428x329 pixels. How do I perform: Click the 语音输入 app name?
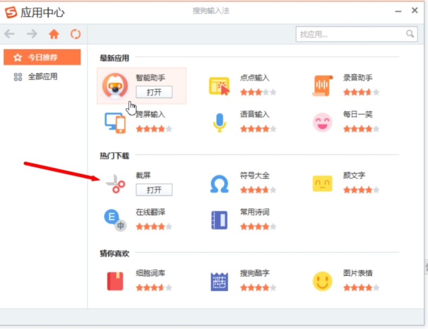pos(255,114)
